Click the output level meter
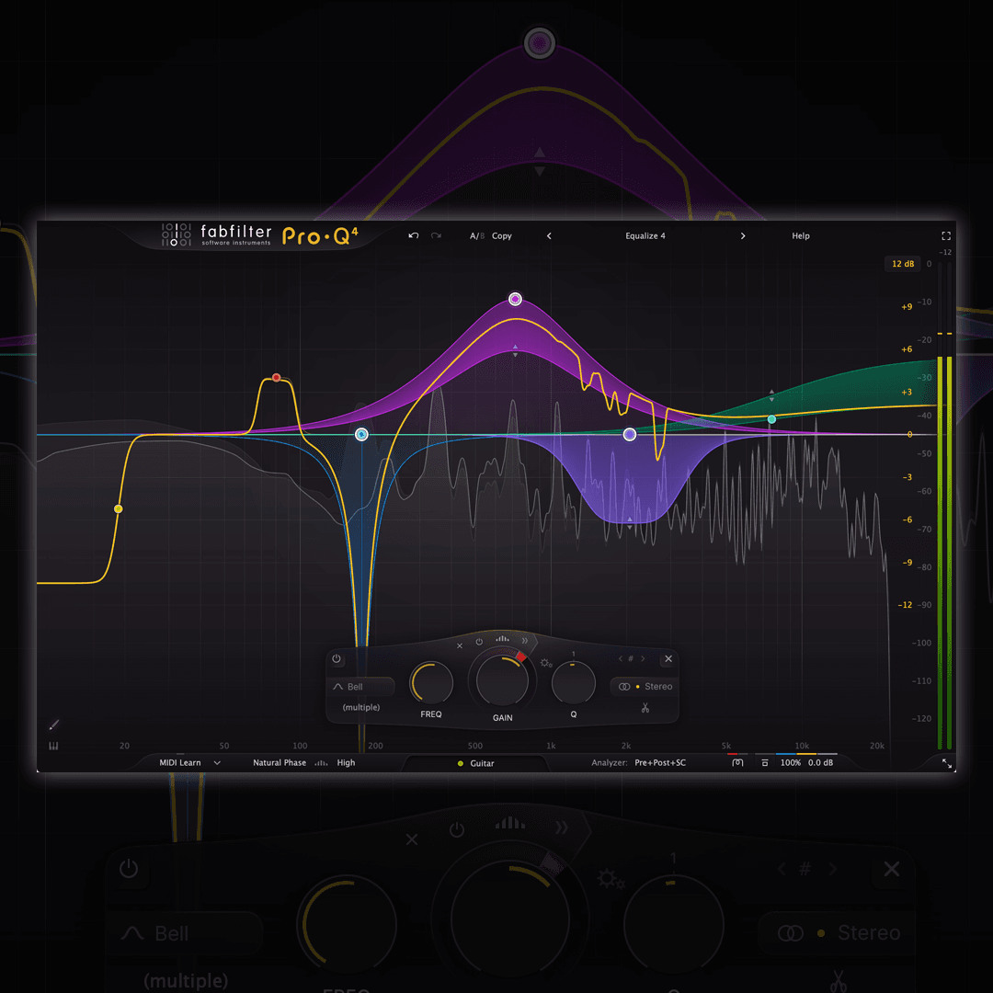 click(945, 506)
